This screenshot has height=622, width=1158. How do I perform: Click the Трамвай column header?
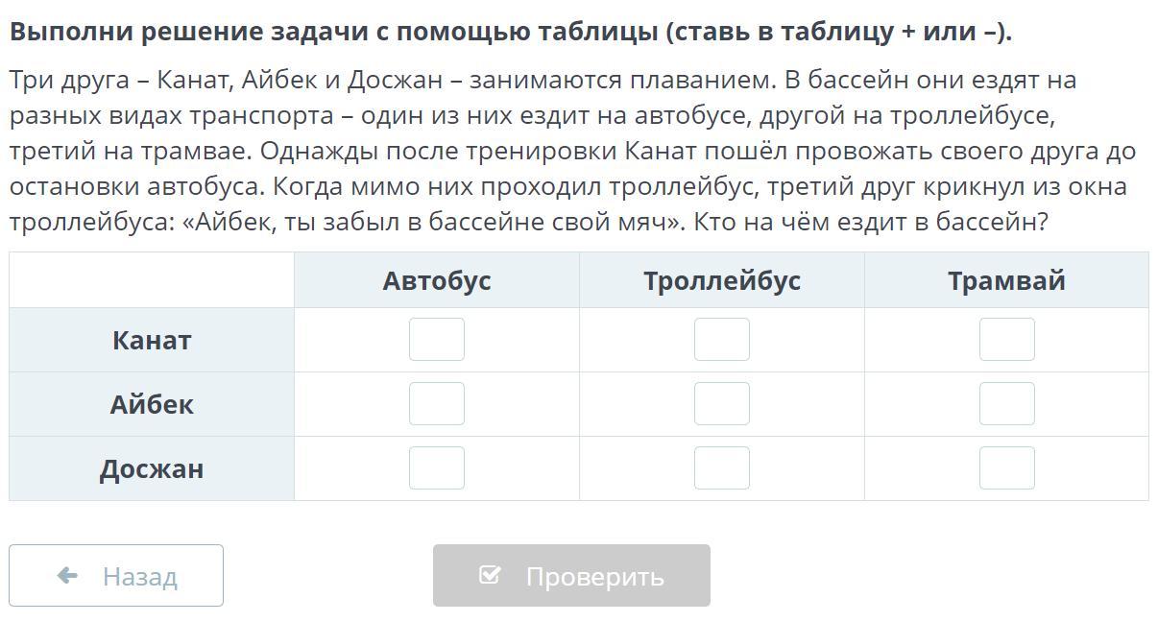pyautogui.click(x=1006, y=280)
